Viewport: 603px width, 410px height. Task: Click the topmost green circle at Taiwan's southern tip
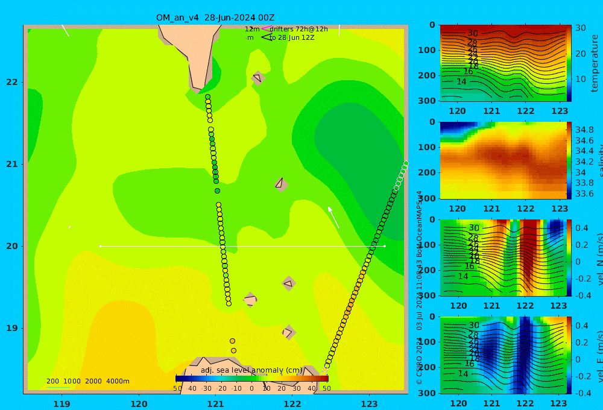coord(207,97)
